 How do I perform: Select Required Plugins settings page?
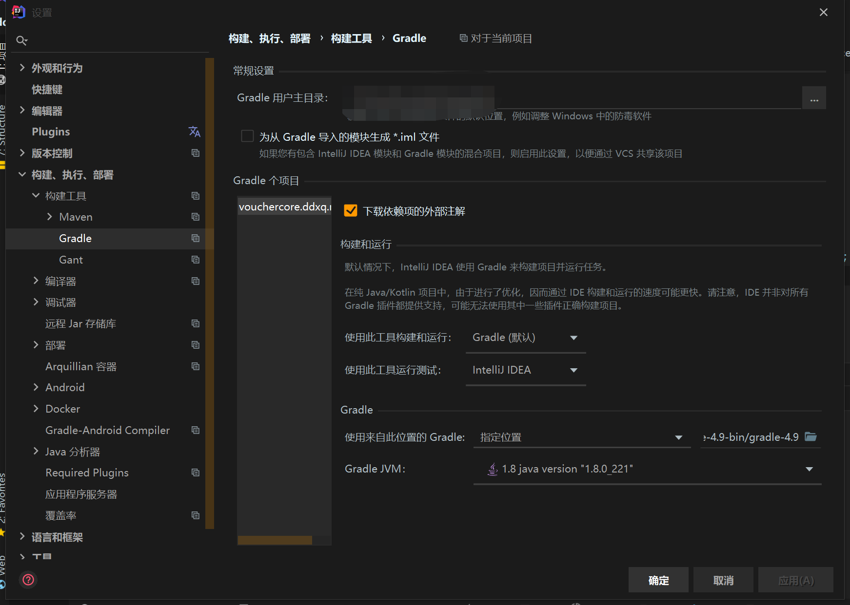click(x=87, y=473)
